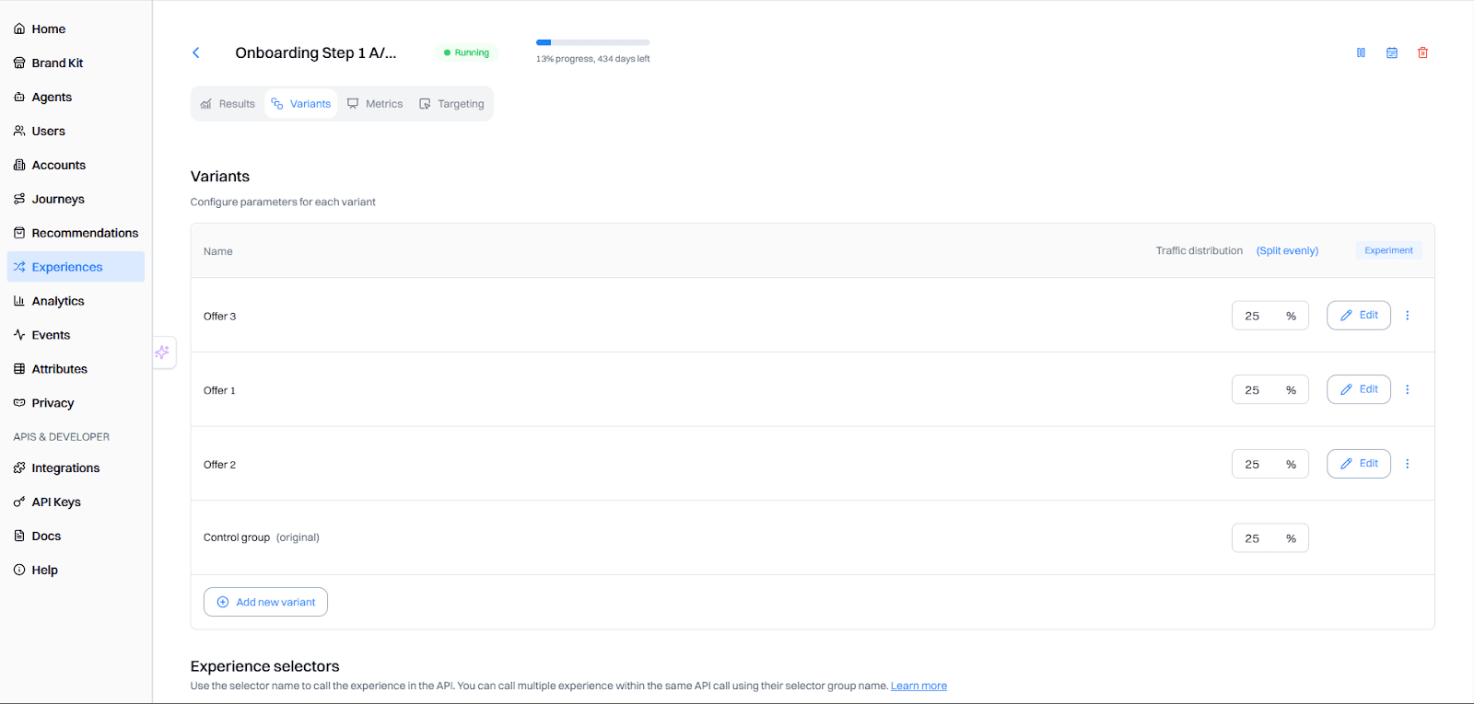Edit the Offer 3 variant

[x=1359, y=316]
